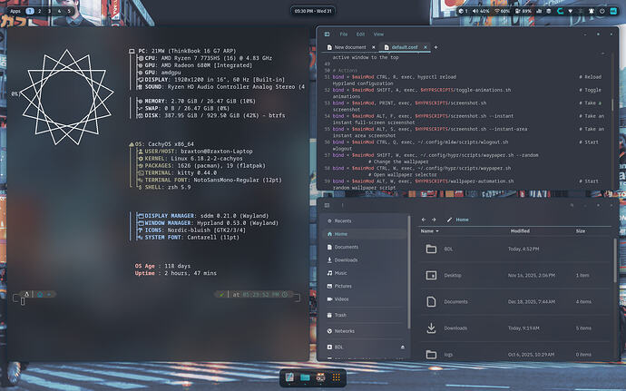Select Home in file manager sidebar
The width and height of the screenshot is (626, 391).
coord(364,234)
